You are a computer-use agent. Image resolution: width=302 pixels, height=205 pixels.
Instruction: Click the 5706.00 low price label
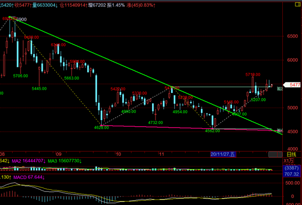point(21,76)
